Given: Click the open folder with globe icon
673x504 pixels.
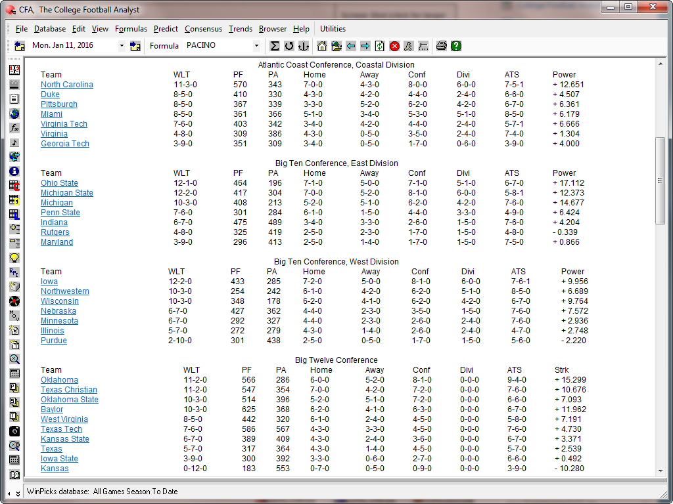Looking at the screenshot, I should coord(336,46).
